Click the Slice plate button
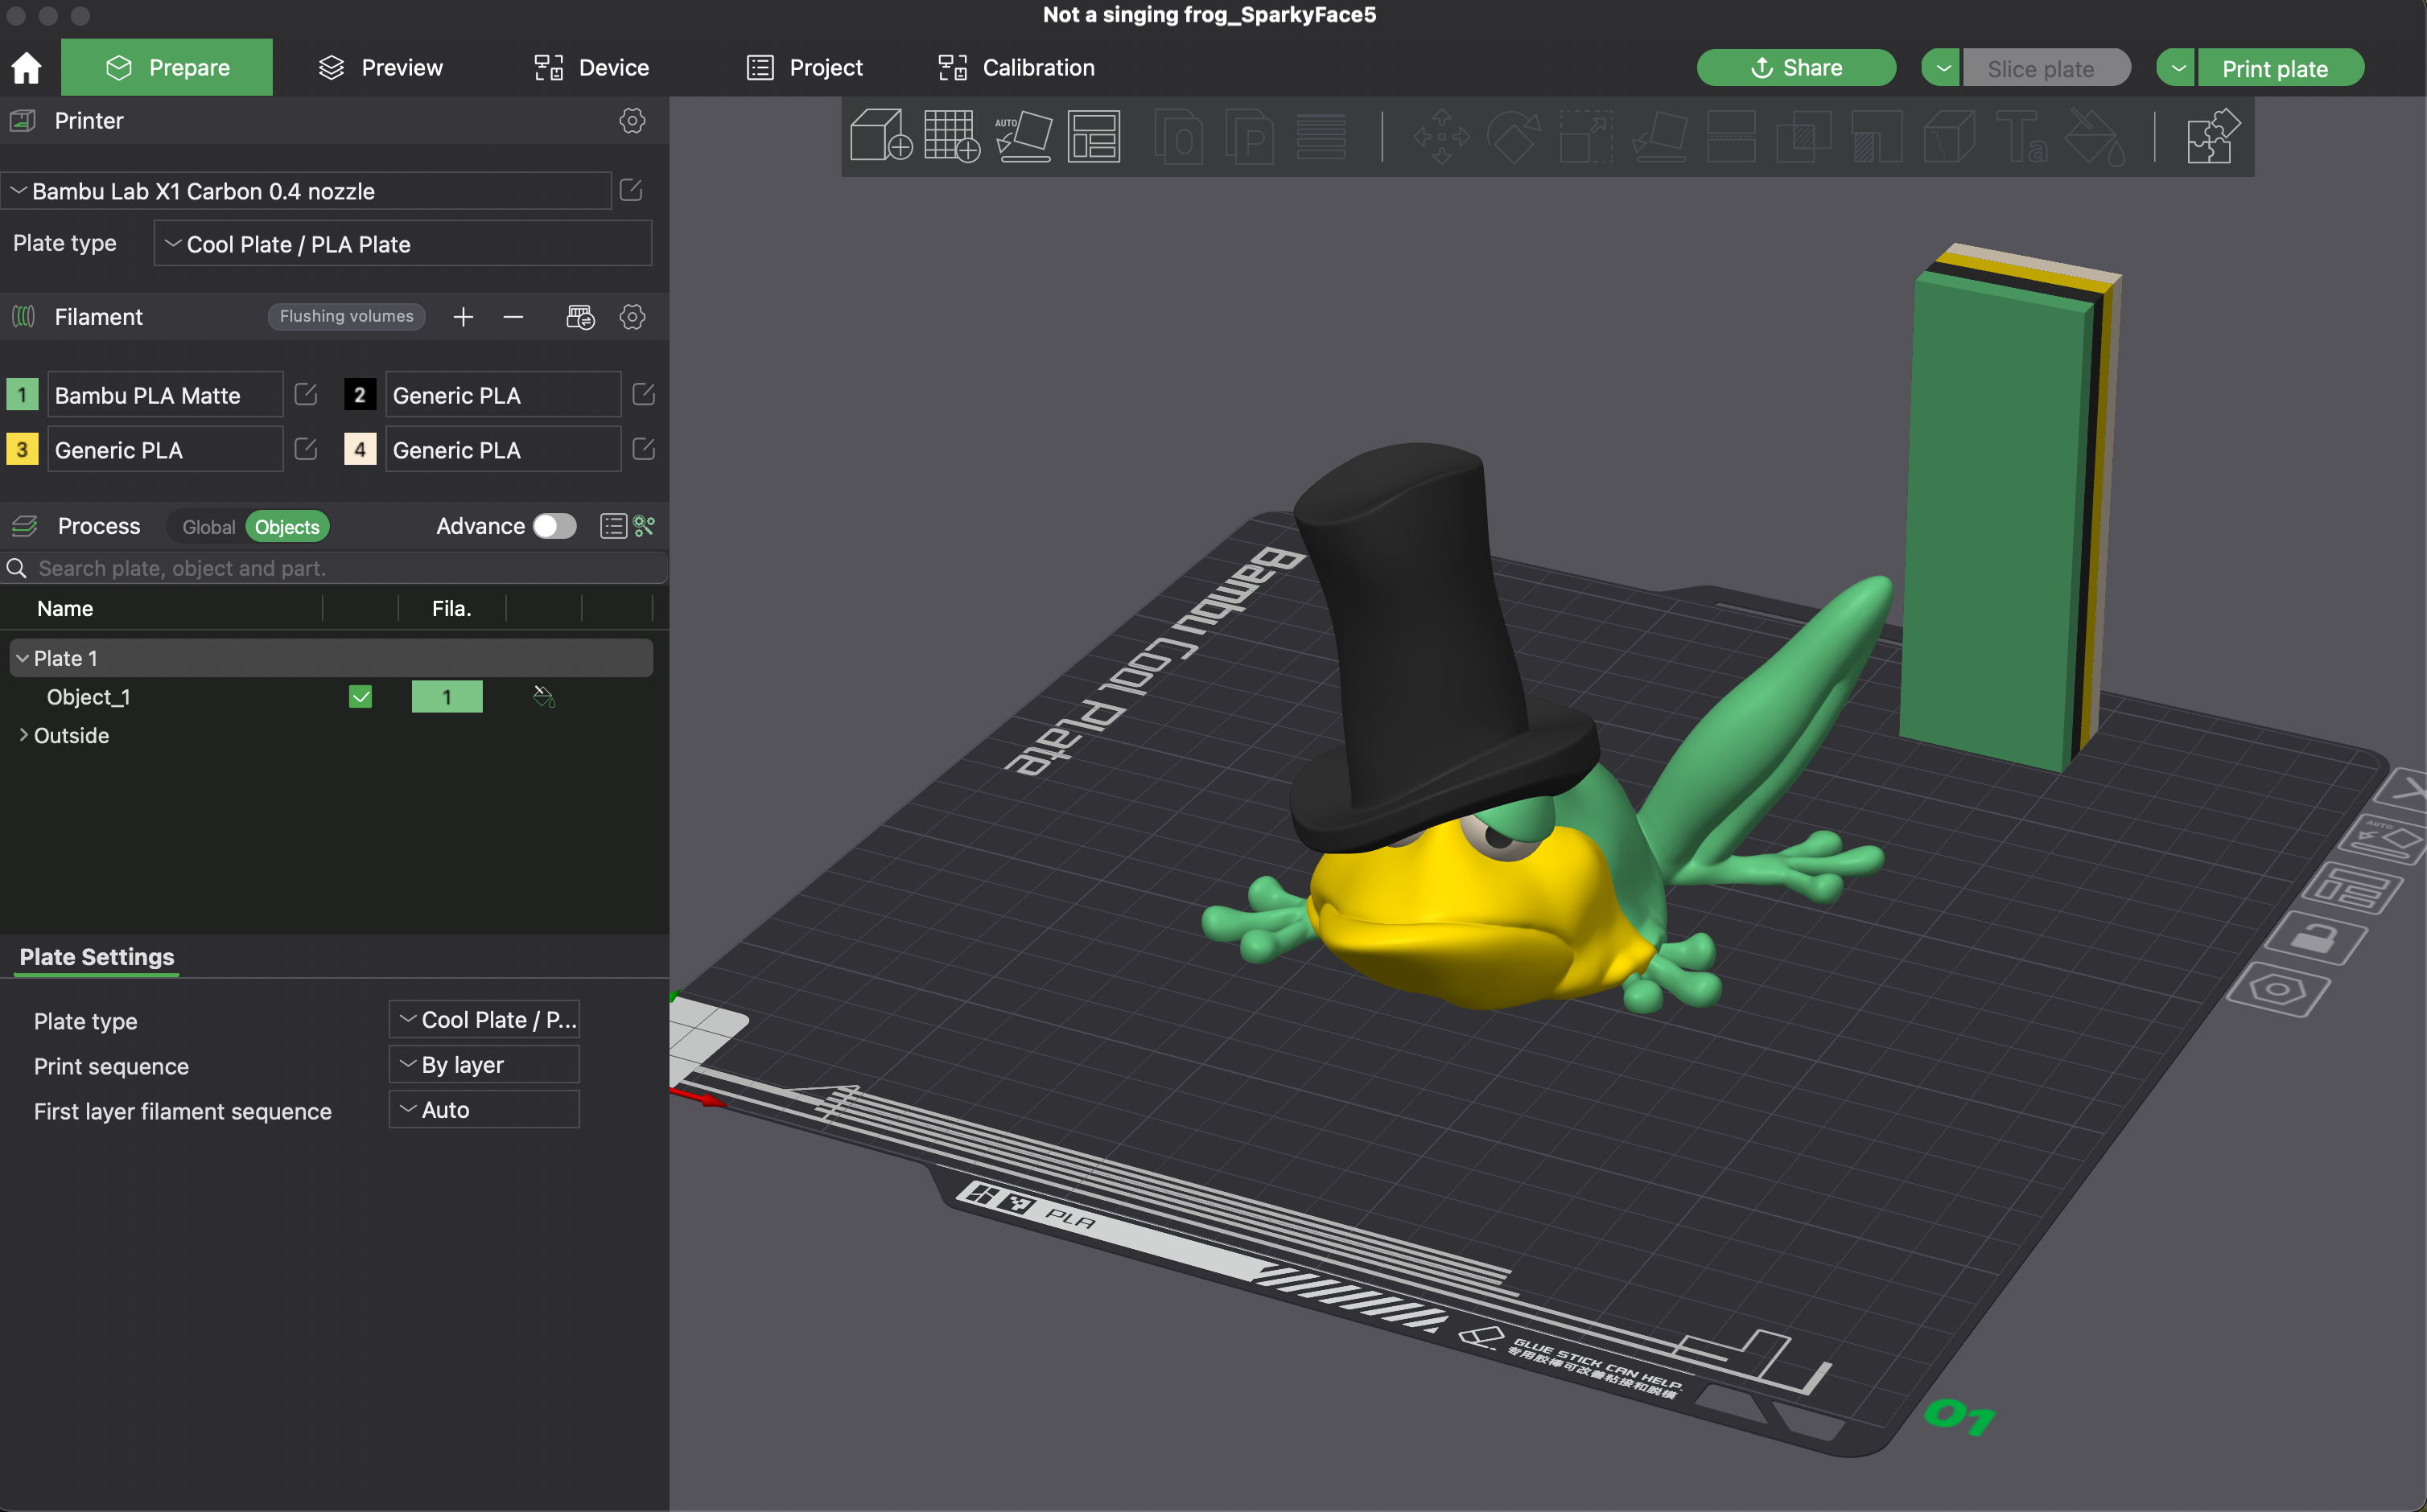 [x=2046, y=68]
